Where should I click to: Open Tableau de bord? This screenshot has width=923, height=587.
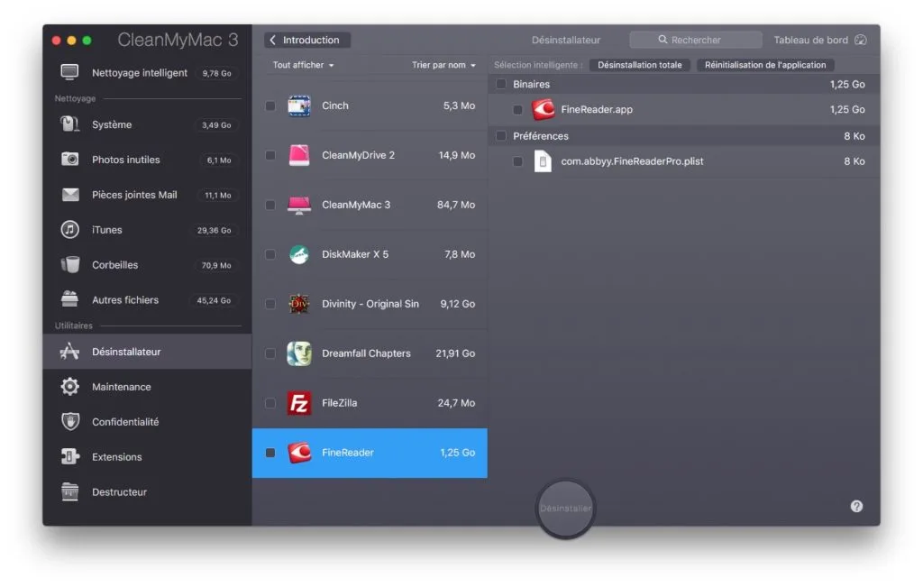pos(820,40)
